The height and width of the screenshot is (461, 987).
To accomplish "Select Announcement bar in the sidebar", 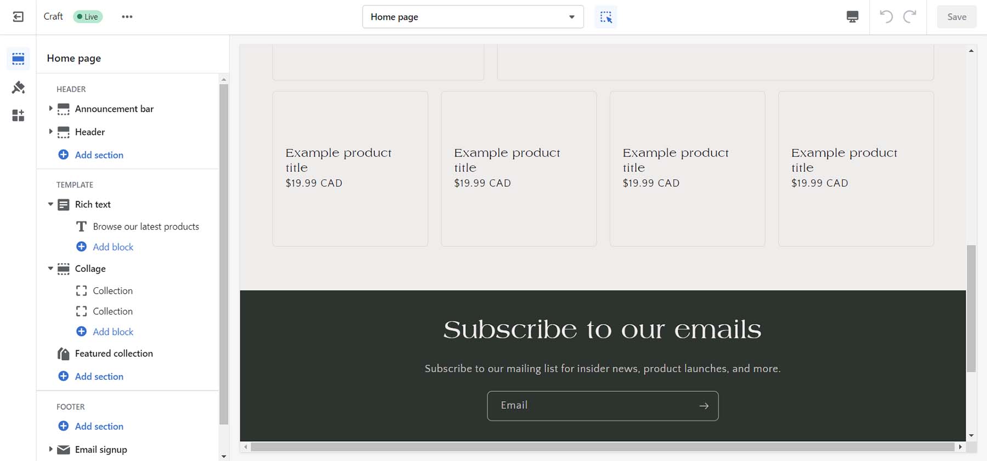I will 114,109.
